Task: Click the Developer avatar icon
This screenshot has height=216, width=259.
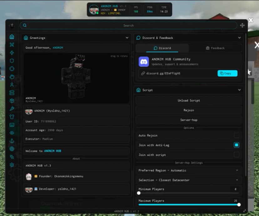Action: [x=29, y=189]
